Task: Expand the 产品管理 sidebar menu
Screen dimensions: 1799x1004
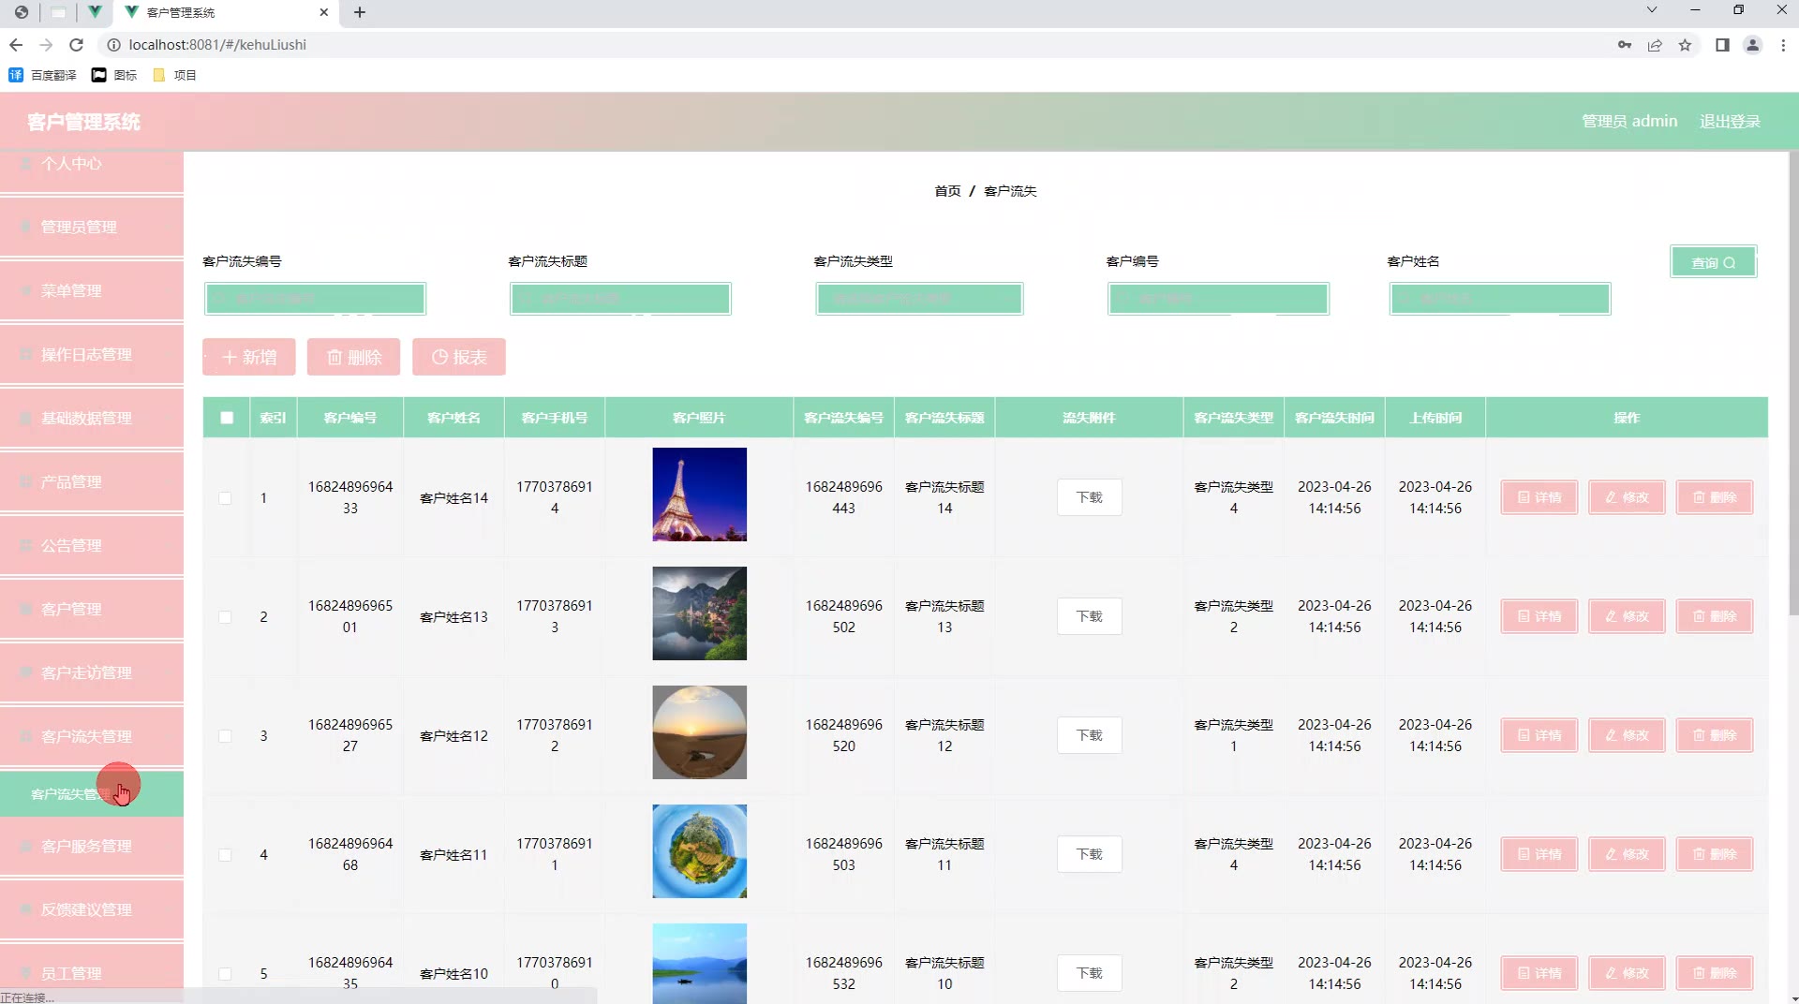Action: click(x=92, y=481)
